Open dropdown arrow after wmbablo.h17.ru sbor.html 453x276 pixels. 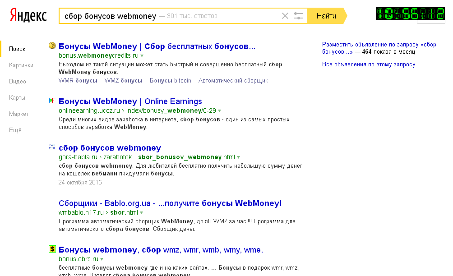click(x=142, y=213)
